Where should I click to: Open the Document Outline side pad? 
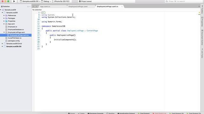coord(202,37)
